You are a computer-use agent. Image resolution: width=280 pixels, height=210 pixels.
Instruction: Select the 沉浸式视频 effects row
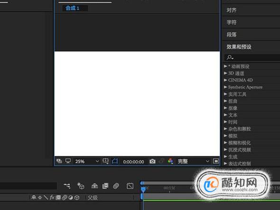(x=252, y=149)
